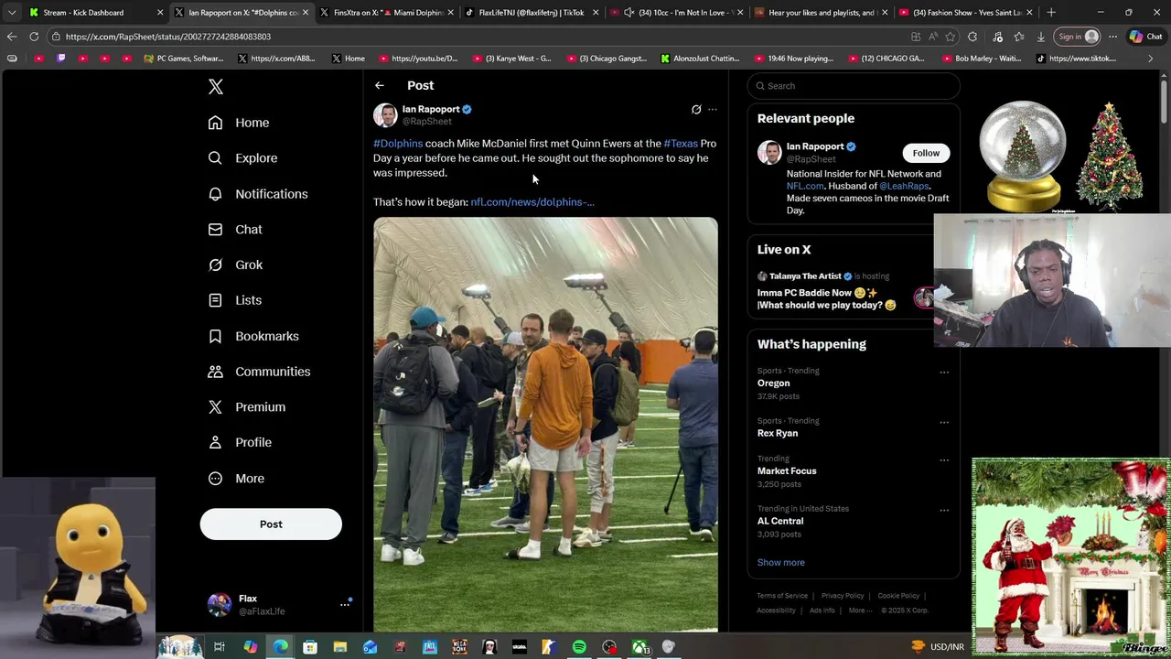Click the #Texas hashtag
1171x659 pixels.
point(681,144)
